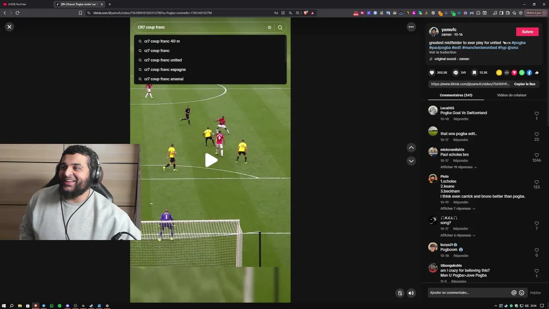Open more share options arrow
Screen dimensions: 549x309
point(537,73)
